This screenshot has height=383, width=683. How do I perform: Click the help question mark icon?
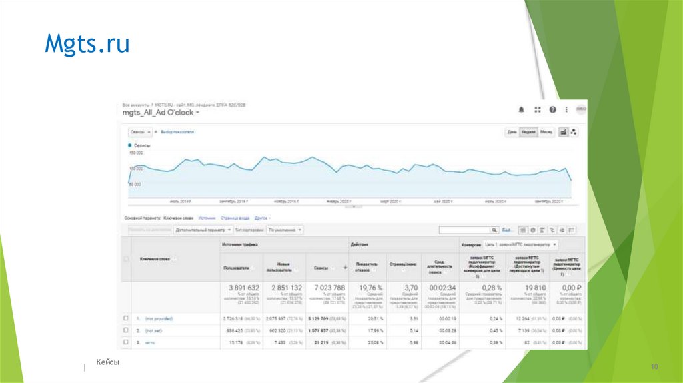[x=552, y=110]
